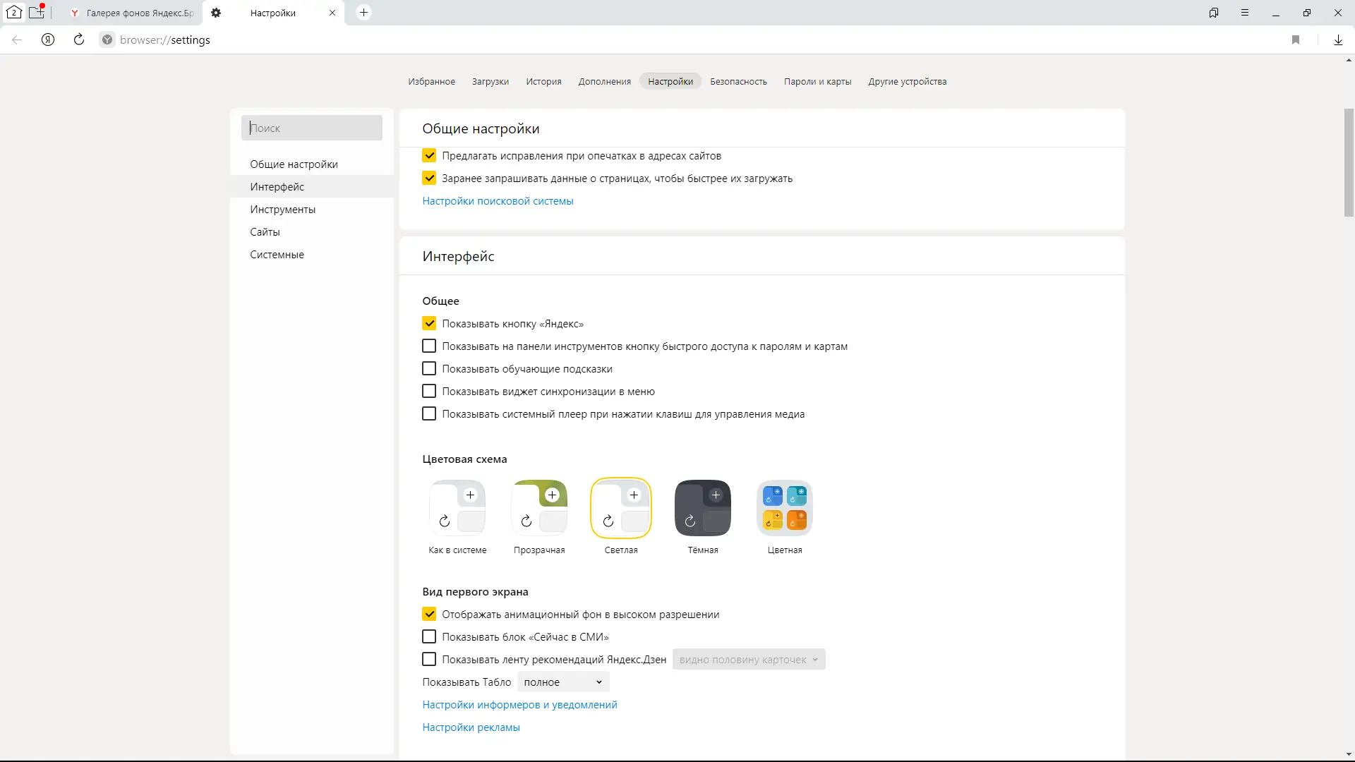Switch to the «Безопасность» tab
Screen dimensions: 1355x762
coord(738,82)
